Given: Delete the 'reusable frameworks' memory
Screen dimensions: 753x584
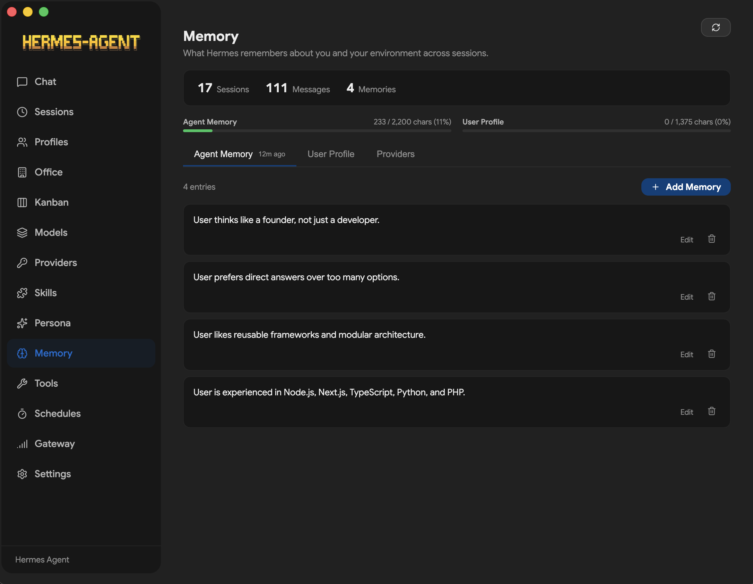Looking at the screenshot, I should (712, 354).
